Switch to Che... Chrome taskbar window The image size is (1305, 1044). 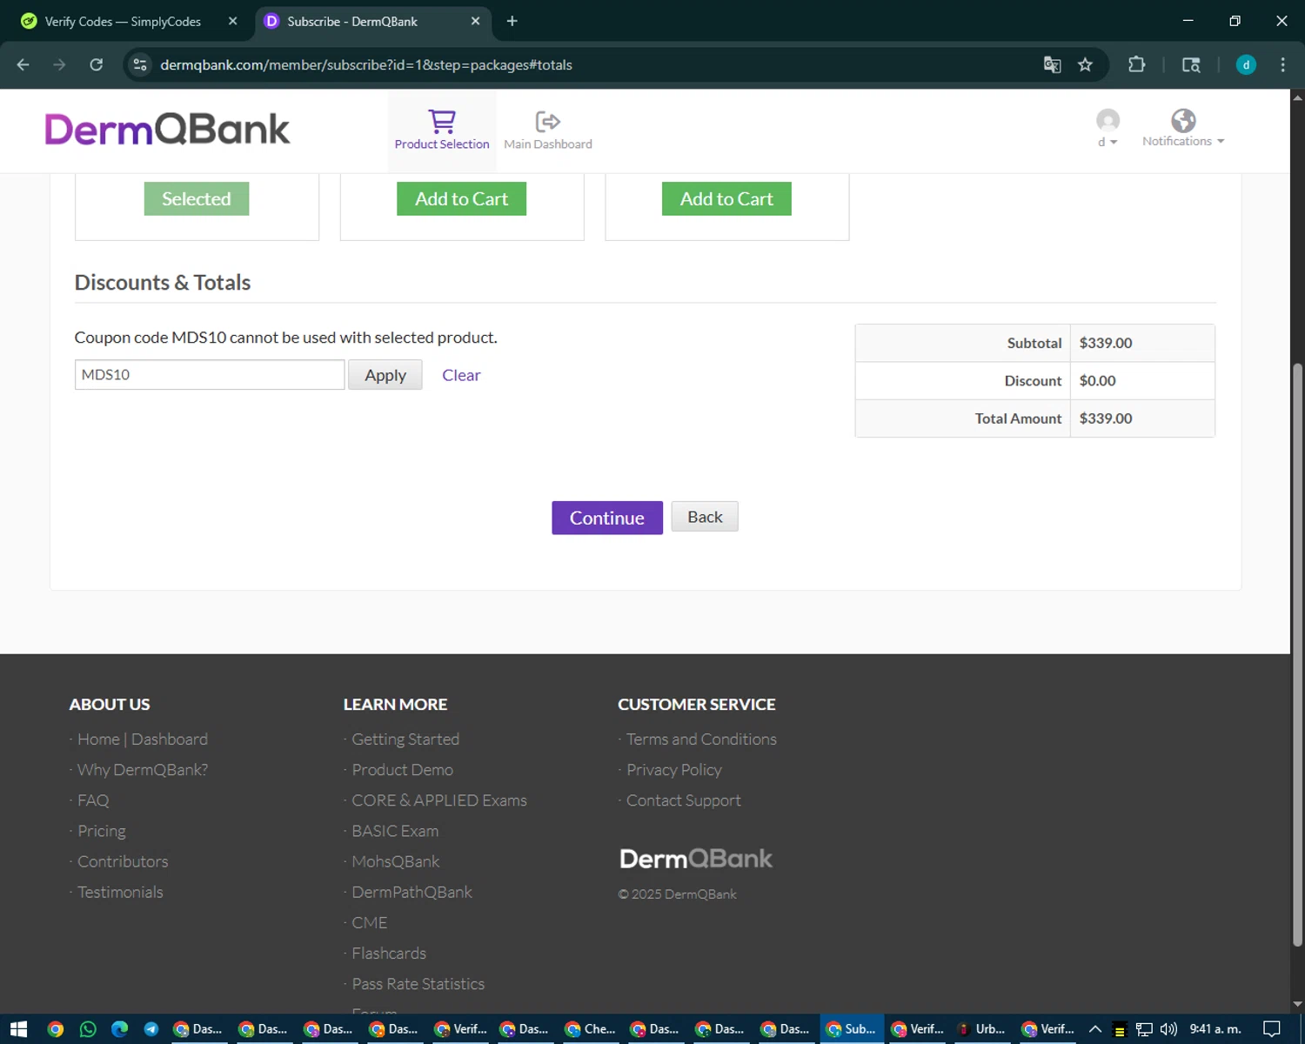pyautogui.click(x=592, y=1029)
